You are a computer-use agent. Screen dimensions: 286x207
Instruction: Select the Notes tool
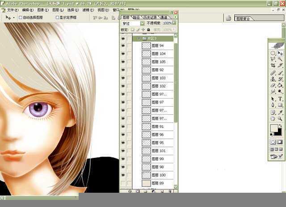click(x=273, y=113)
